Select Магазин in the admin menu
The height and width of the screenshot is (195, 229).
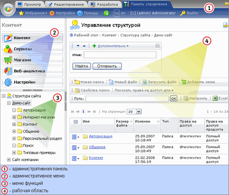coord(33,60)
